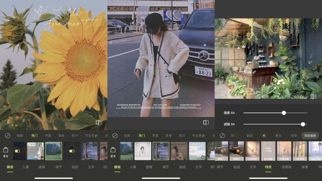Open 滤镜 tab on the street portrait screen

pos(149,167)
